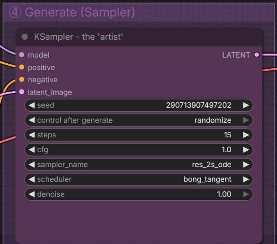Click the latent_image input socket
This screenshot has width=277, height=244.
tap(21, 92)
